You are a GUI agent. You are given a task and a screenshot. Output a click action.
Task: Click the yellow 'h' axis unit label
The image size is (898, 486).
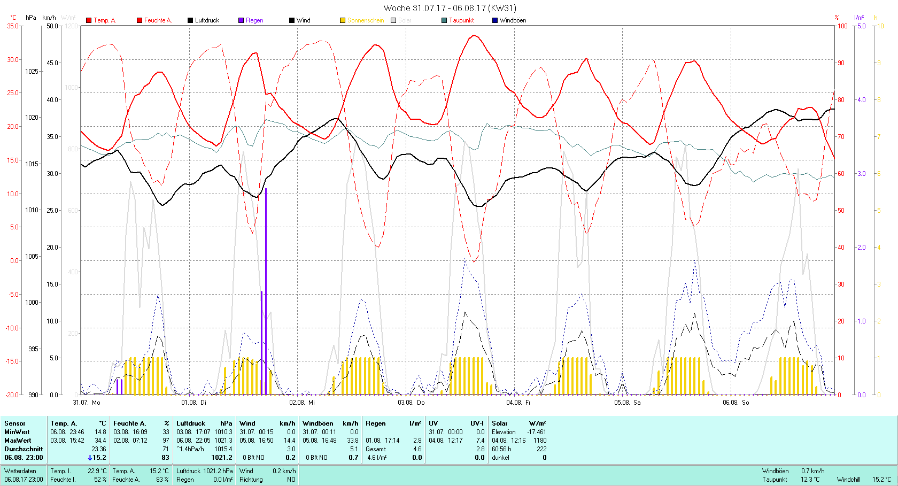(x=876, y=18)
